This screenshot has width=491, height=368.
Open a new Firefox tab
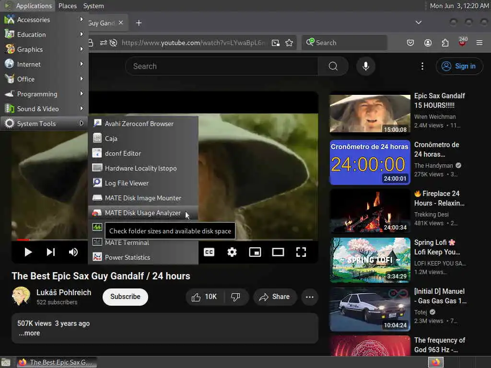(139, 23)
